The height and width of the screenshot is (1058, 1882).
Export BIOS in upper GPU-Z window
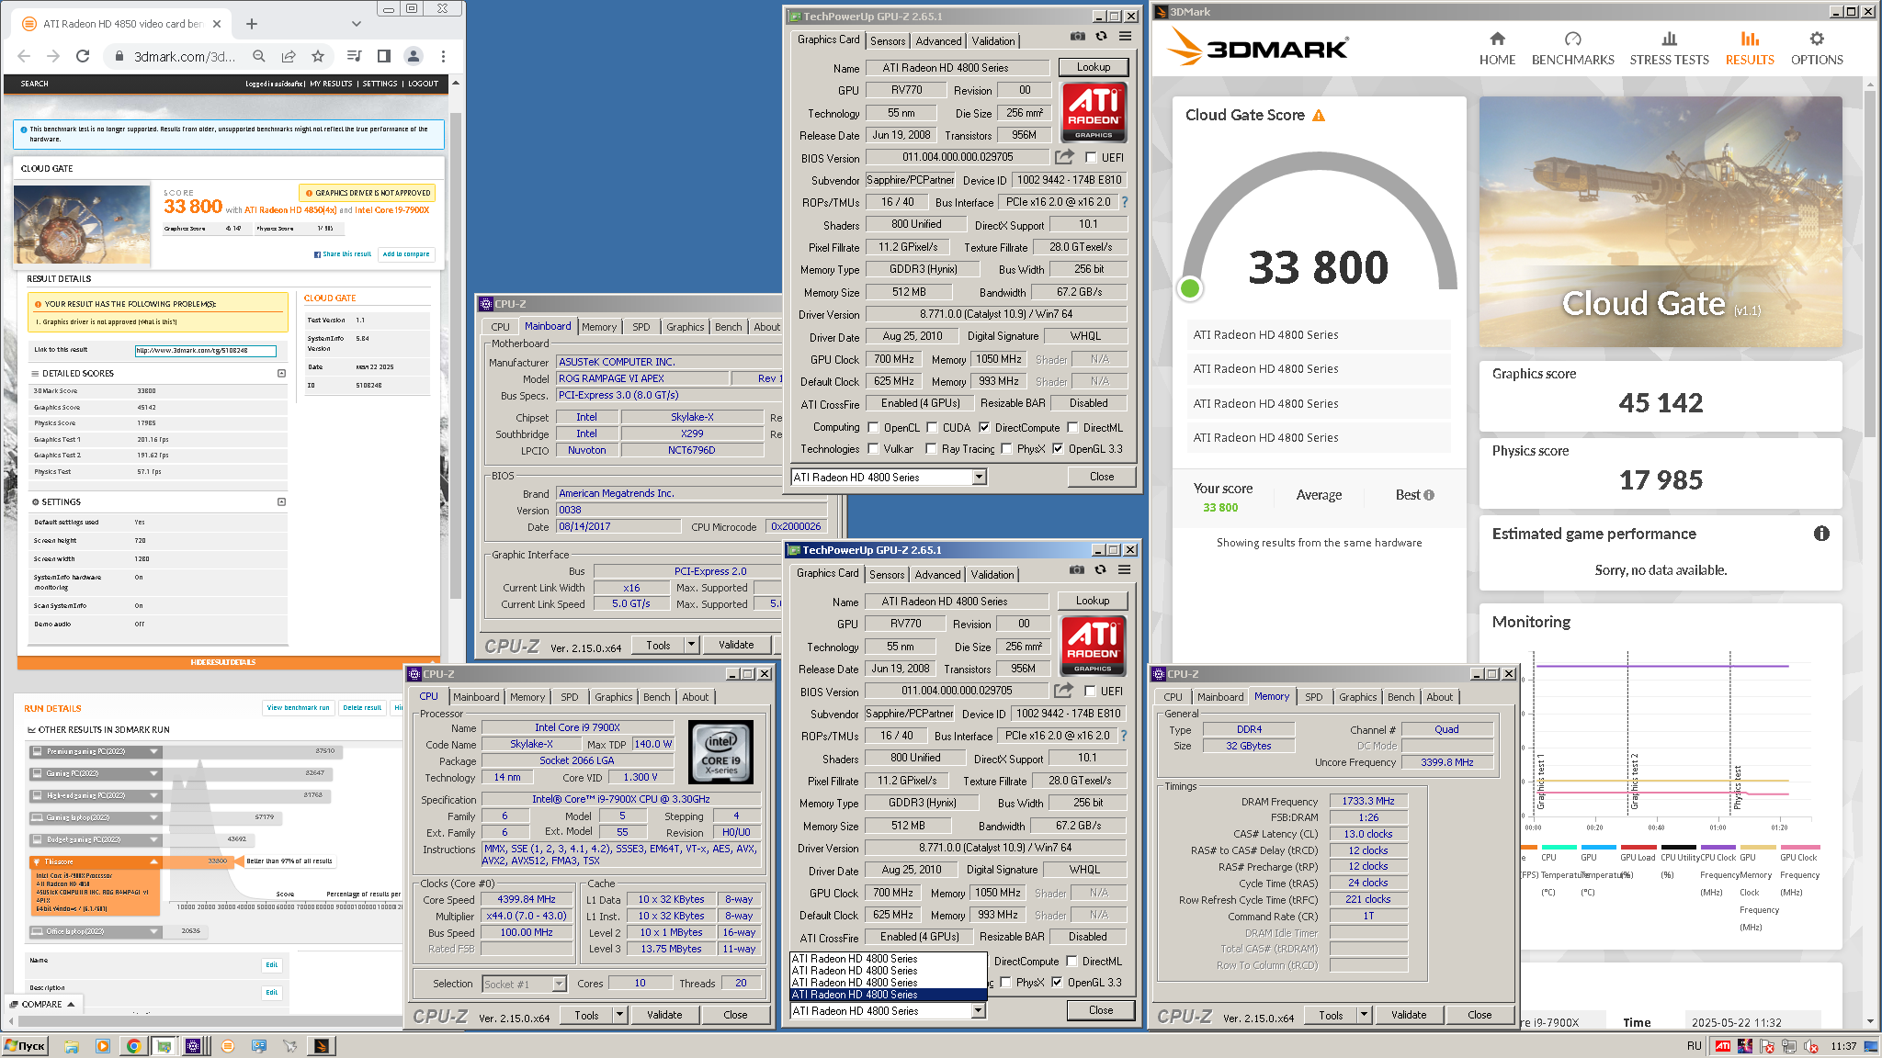point(1064,157)
